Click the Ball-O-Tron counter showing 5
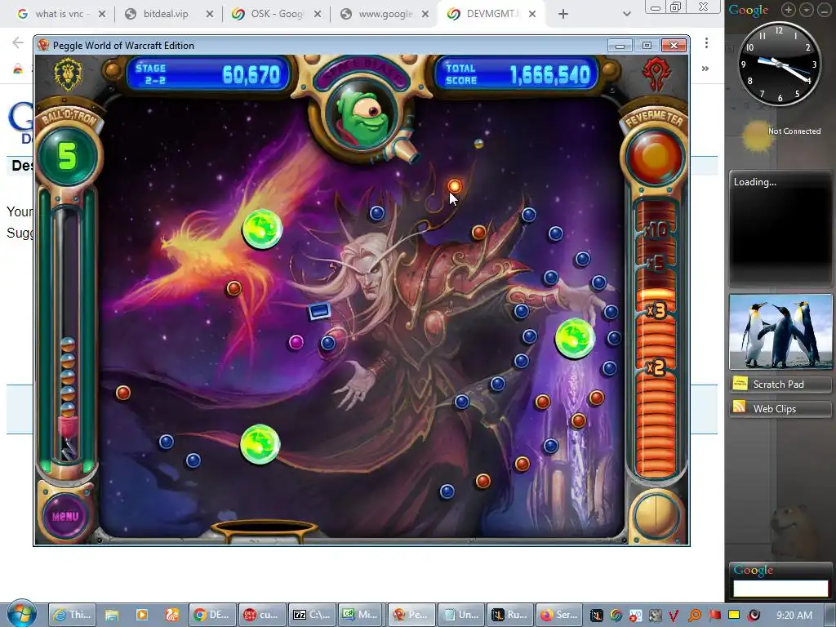836x627 pixels. click(x=67, y=157)
